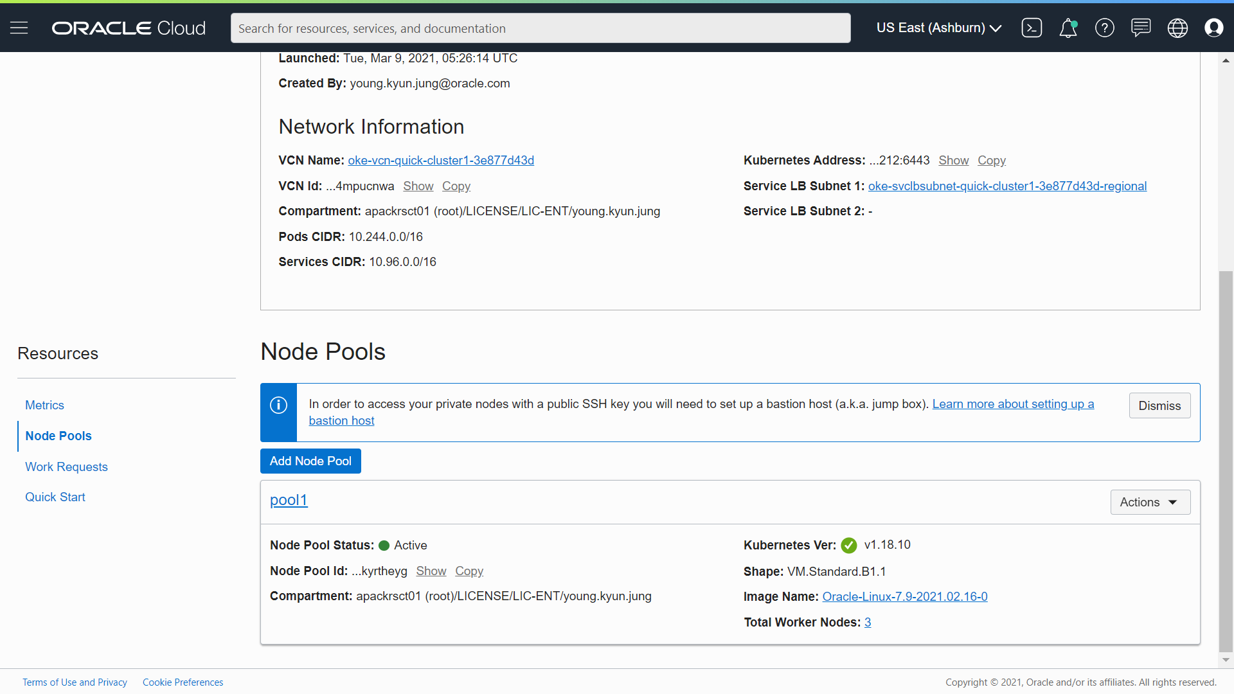This screenshot has height=694, width=1234.
Task: Open the help question mark menu
Action: pyautogui.click(x=1104, y=28)
